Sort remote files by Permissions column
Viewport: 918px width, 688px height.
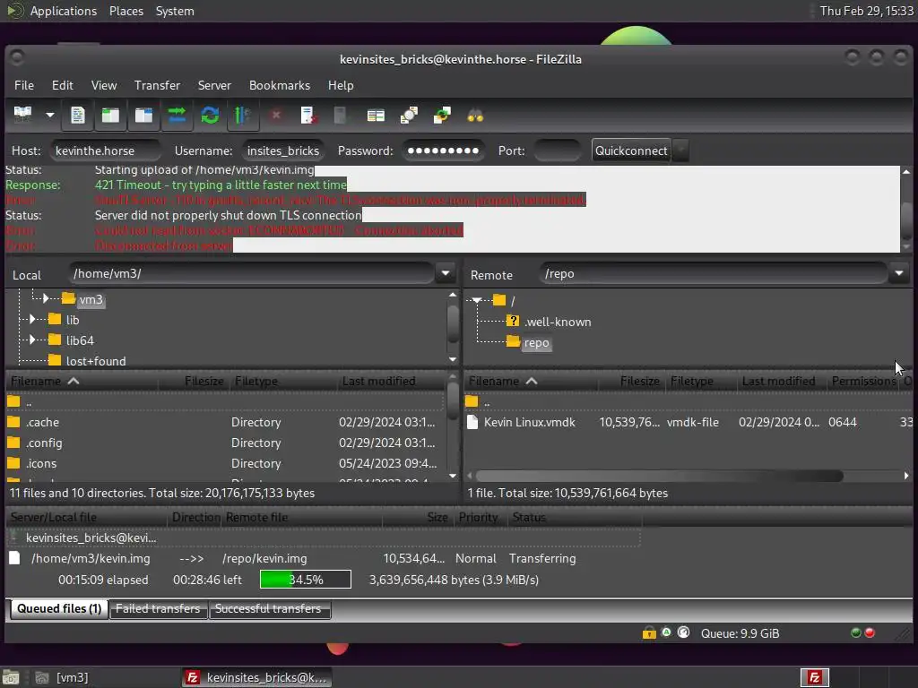pos(863,381)
